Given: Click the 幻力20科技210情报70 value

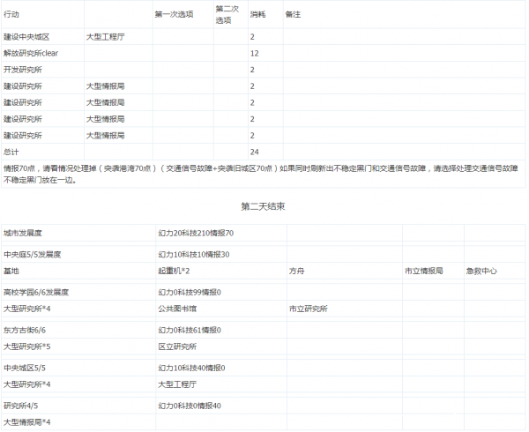Looking at the screenshot, I should tap(196, 233).
